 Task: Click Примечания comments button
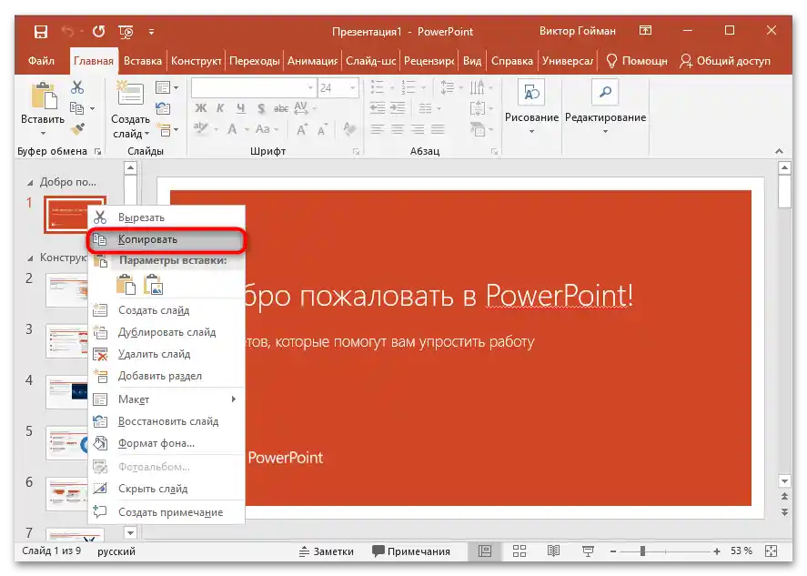click(411, 551)
